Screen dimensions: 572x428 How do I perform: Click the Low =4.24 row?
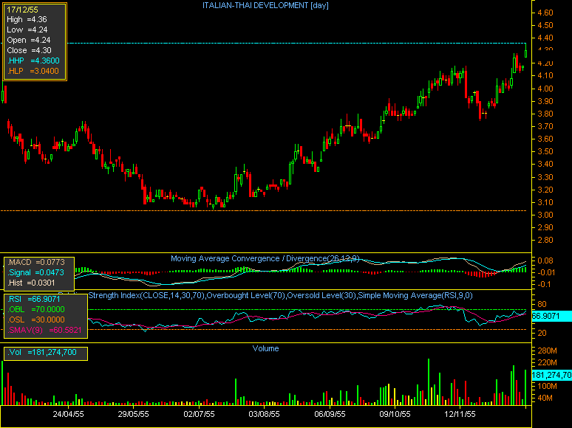point(27,30)
